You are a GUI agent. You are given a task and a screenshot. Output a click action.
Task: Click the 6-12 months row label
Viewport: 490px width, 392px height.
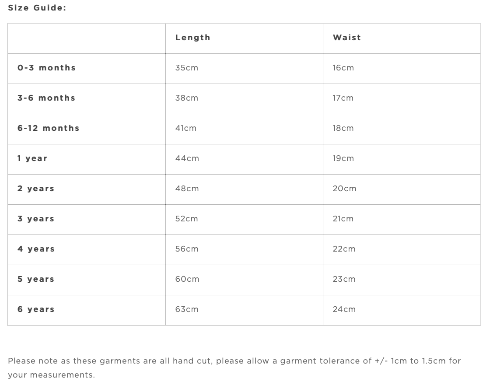pos(49,128)
